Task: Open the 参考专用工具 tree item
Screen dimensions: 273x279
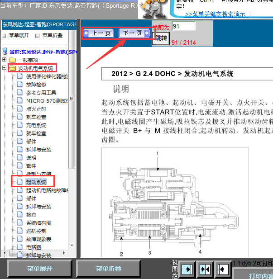Action: 41,93
